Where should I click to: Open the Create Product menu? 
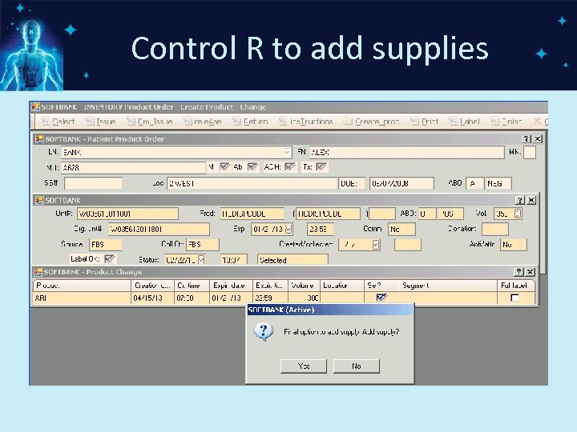(207, 107)
